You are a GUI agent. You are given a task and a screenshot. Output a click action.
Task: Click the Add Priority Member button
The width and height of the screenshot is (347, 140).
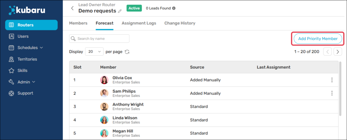tap(318, 39)
